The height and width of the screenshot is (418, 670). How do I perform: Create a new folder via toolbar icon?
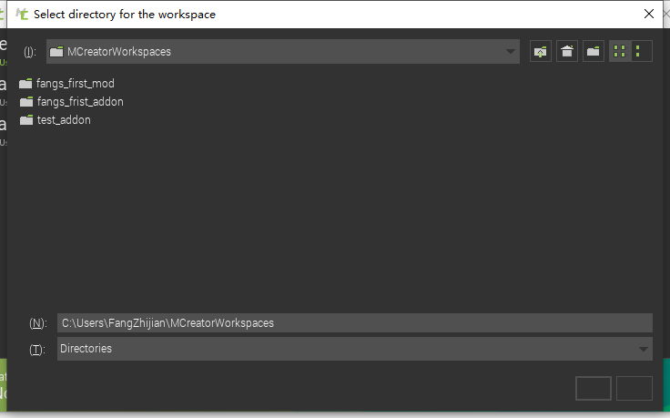(594, 52)
